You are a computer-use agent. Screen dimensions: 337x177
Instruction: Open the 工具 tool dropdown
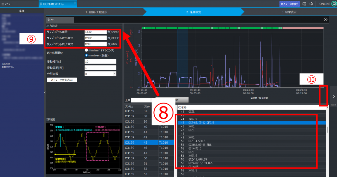tap(142, 100)
